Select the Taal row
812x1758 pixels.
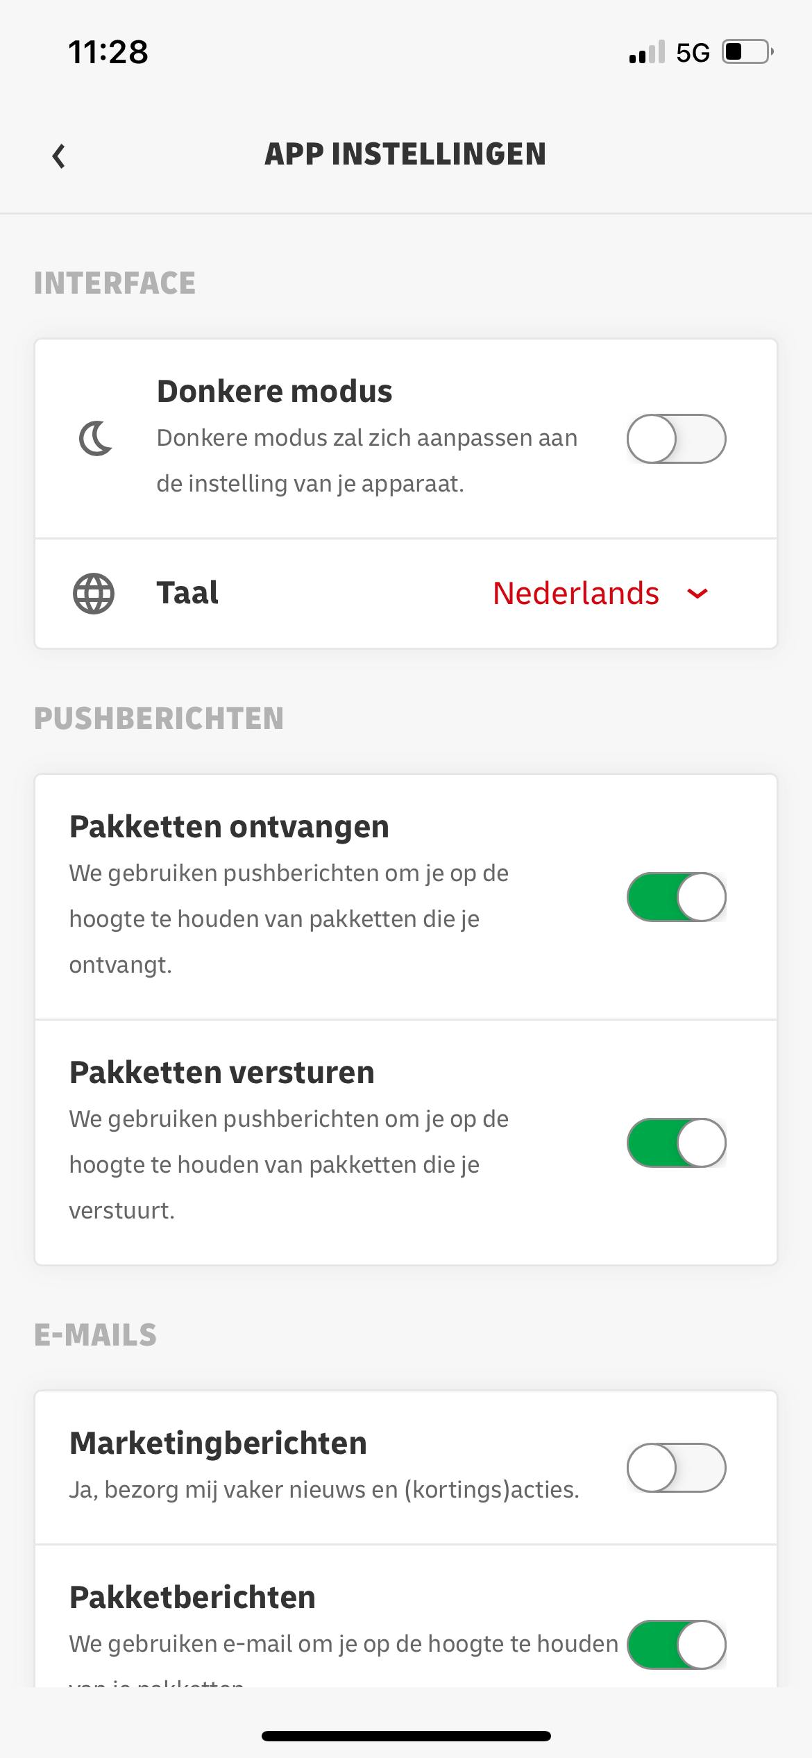pyautogui.click(x=187, y=594)
